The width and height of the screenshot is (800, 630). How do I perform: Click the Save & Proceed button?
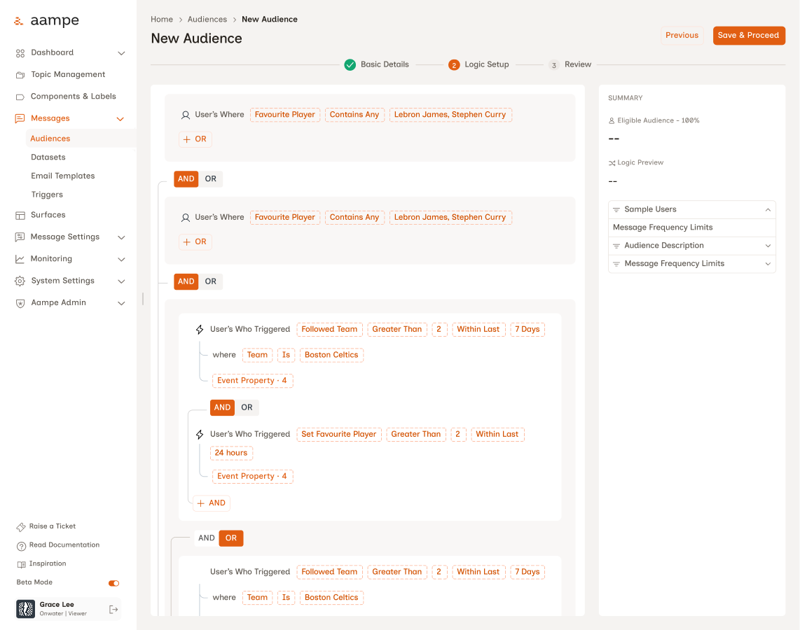(x=749, y=35)
